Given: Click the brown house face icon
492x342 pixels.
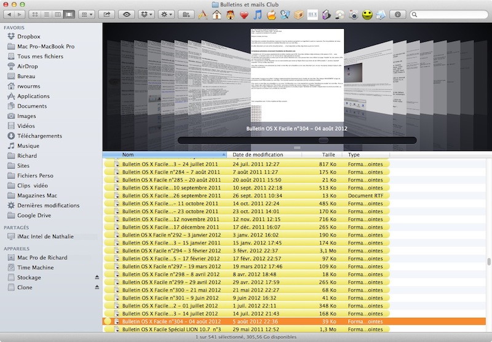Looking at the screenshot, I should [x=230, y=15].
